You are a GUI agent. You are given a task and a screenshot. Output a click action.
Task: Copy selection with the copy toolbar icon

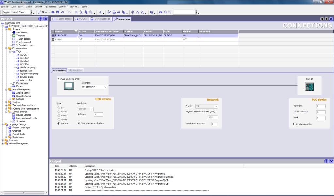(x=86, y=12)
